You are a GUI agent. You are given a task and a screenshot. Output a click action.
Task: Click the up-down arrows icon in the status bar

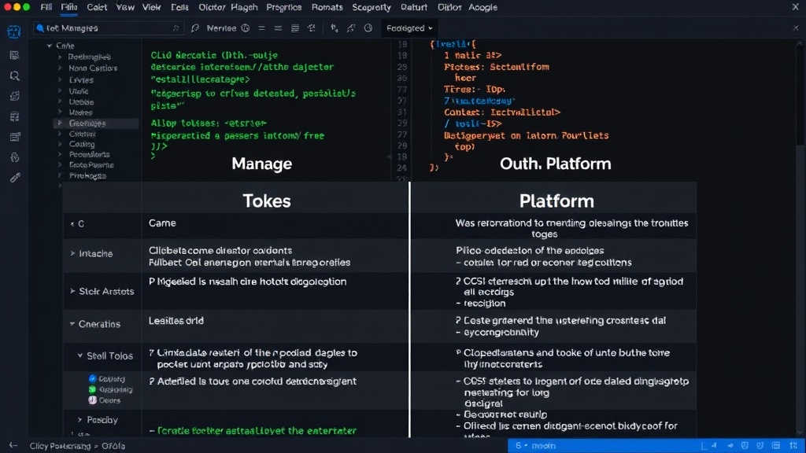click(x=793, y=445)
